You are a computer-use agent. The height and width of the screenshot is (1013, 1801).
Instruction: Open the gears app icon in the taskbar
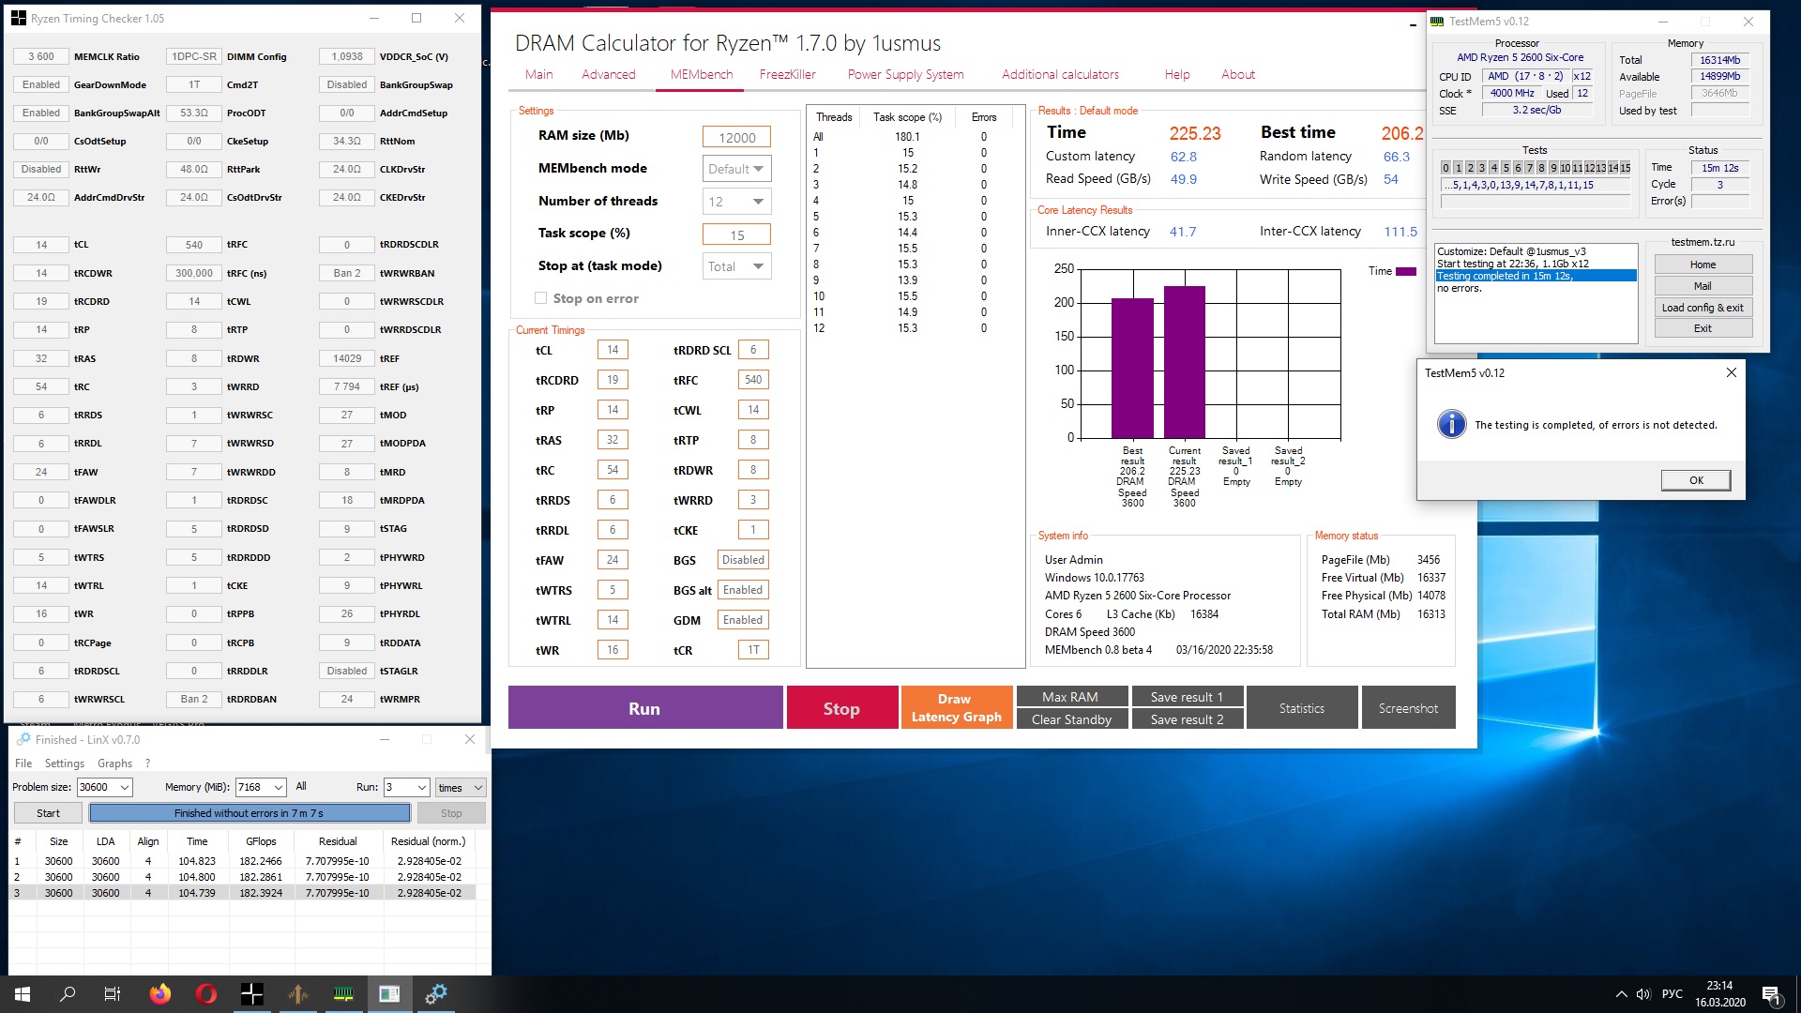pyautogui.click(x=436, y=994)
